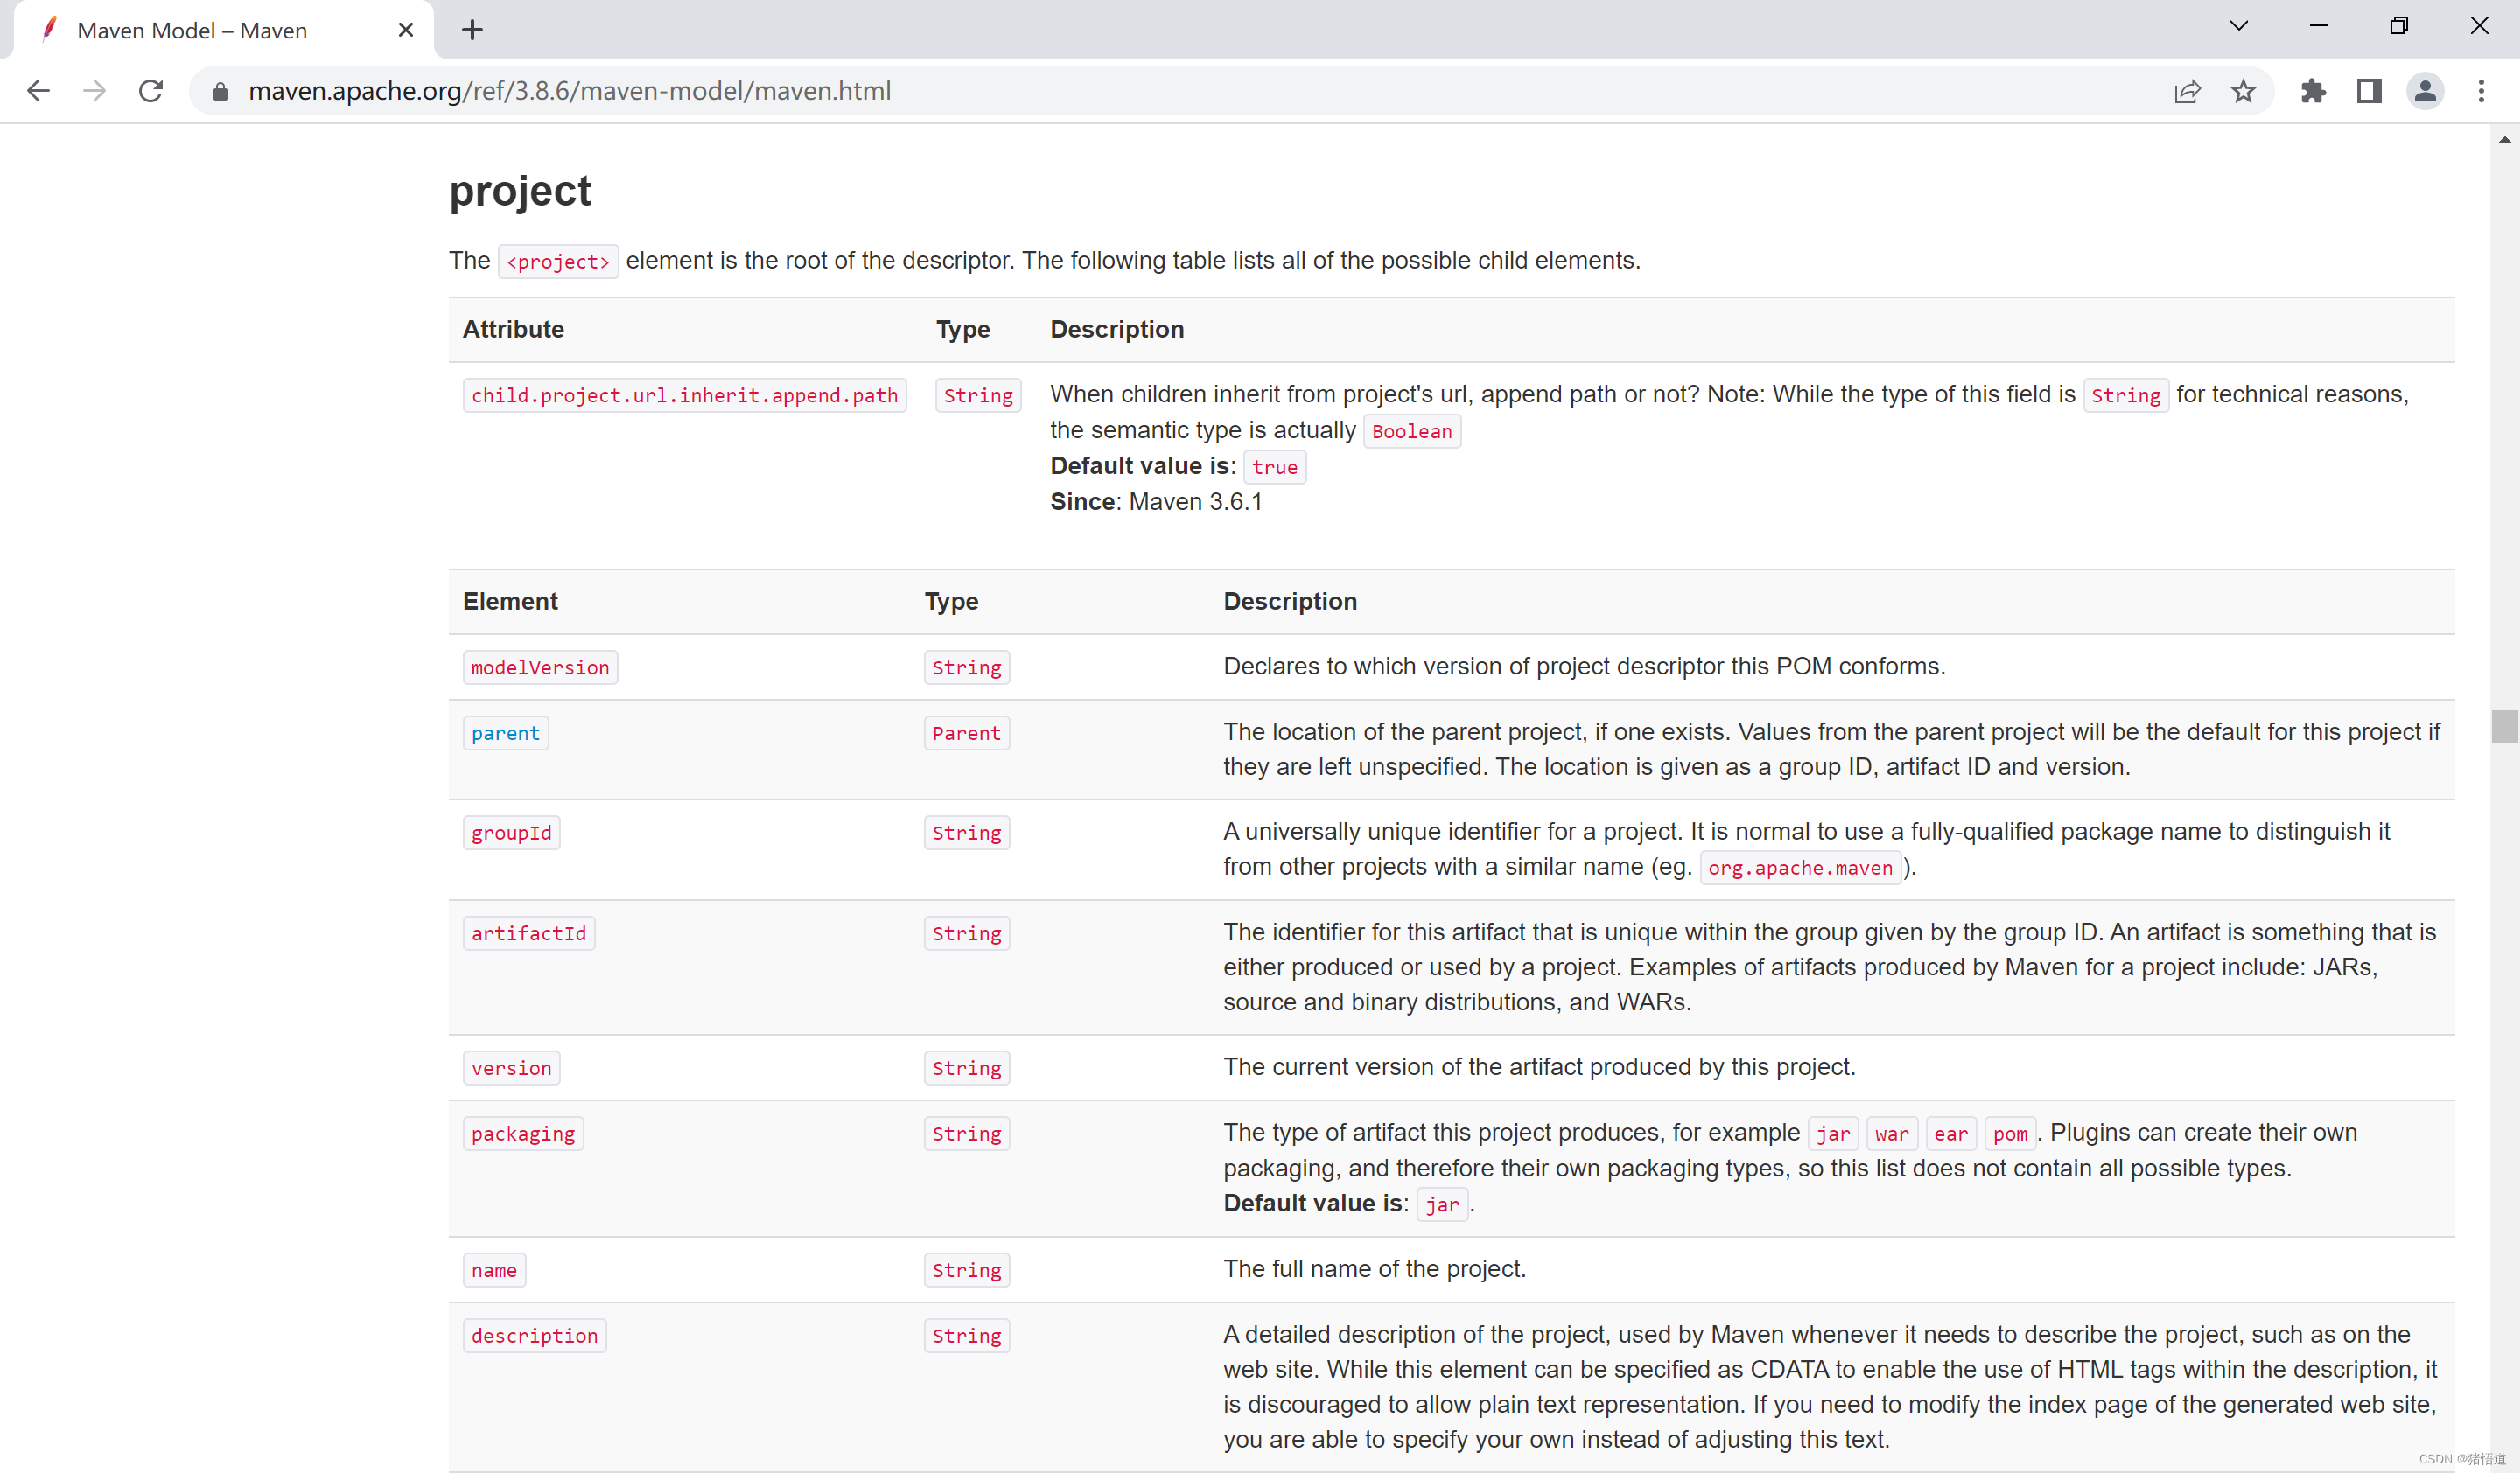This screenshot has height=1473, width=2520.
Task: Open the user profile avatar
Action: [2425, 92]
